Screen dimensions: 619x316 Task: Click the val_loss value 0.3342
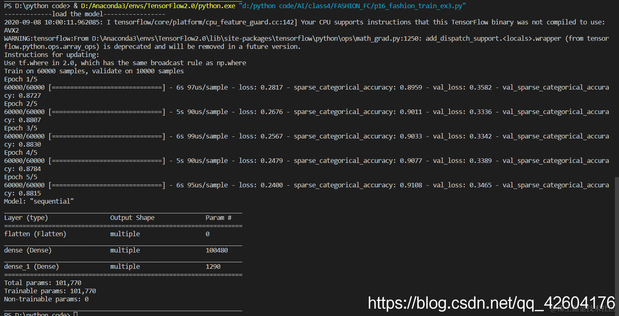click(x=481, y=136)
